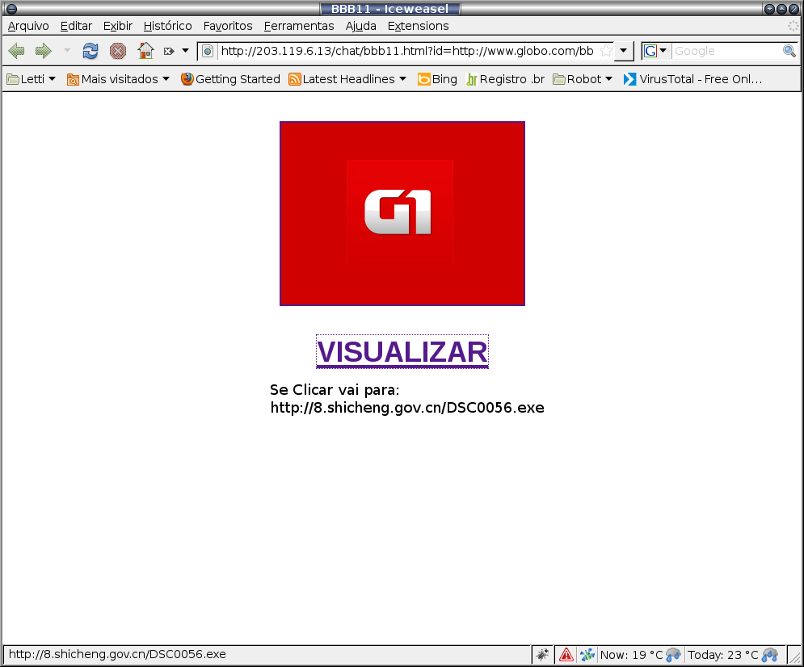
Task: Click the toolbar extension icon beside Home
Action: coord(169,51)
